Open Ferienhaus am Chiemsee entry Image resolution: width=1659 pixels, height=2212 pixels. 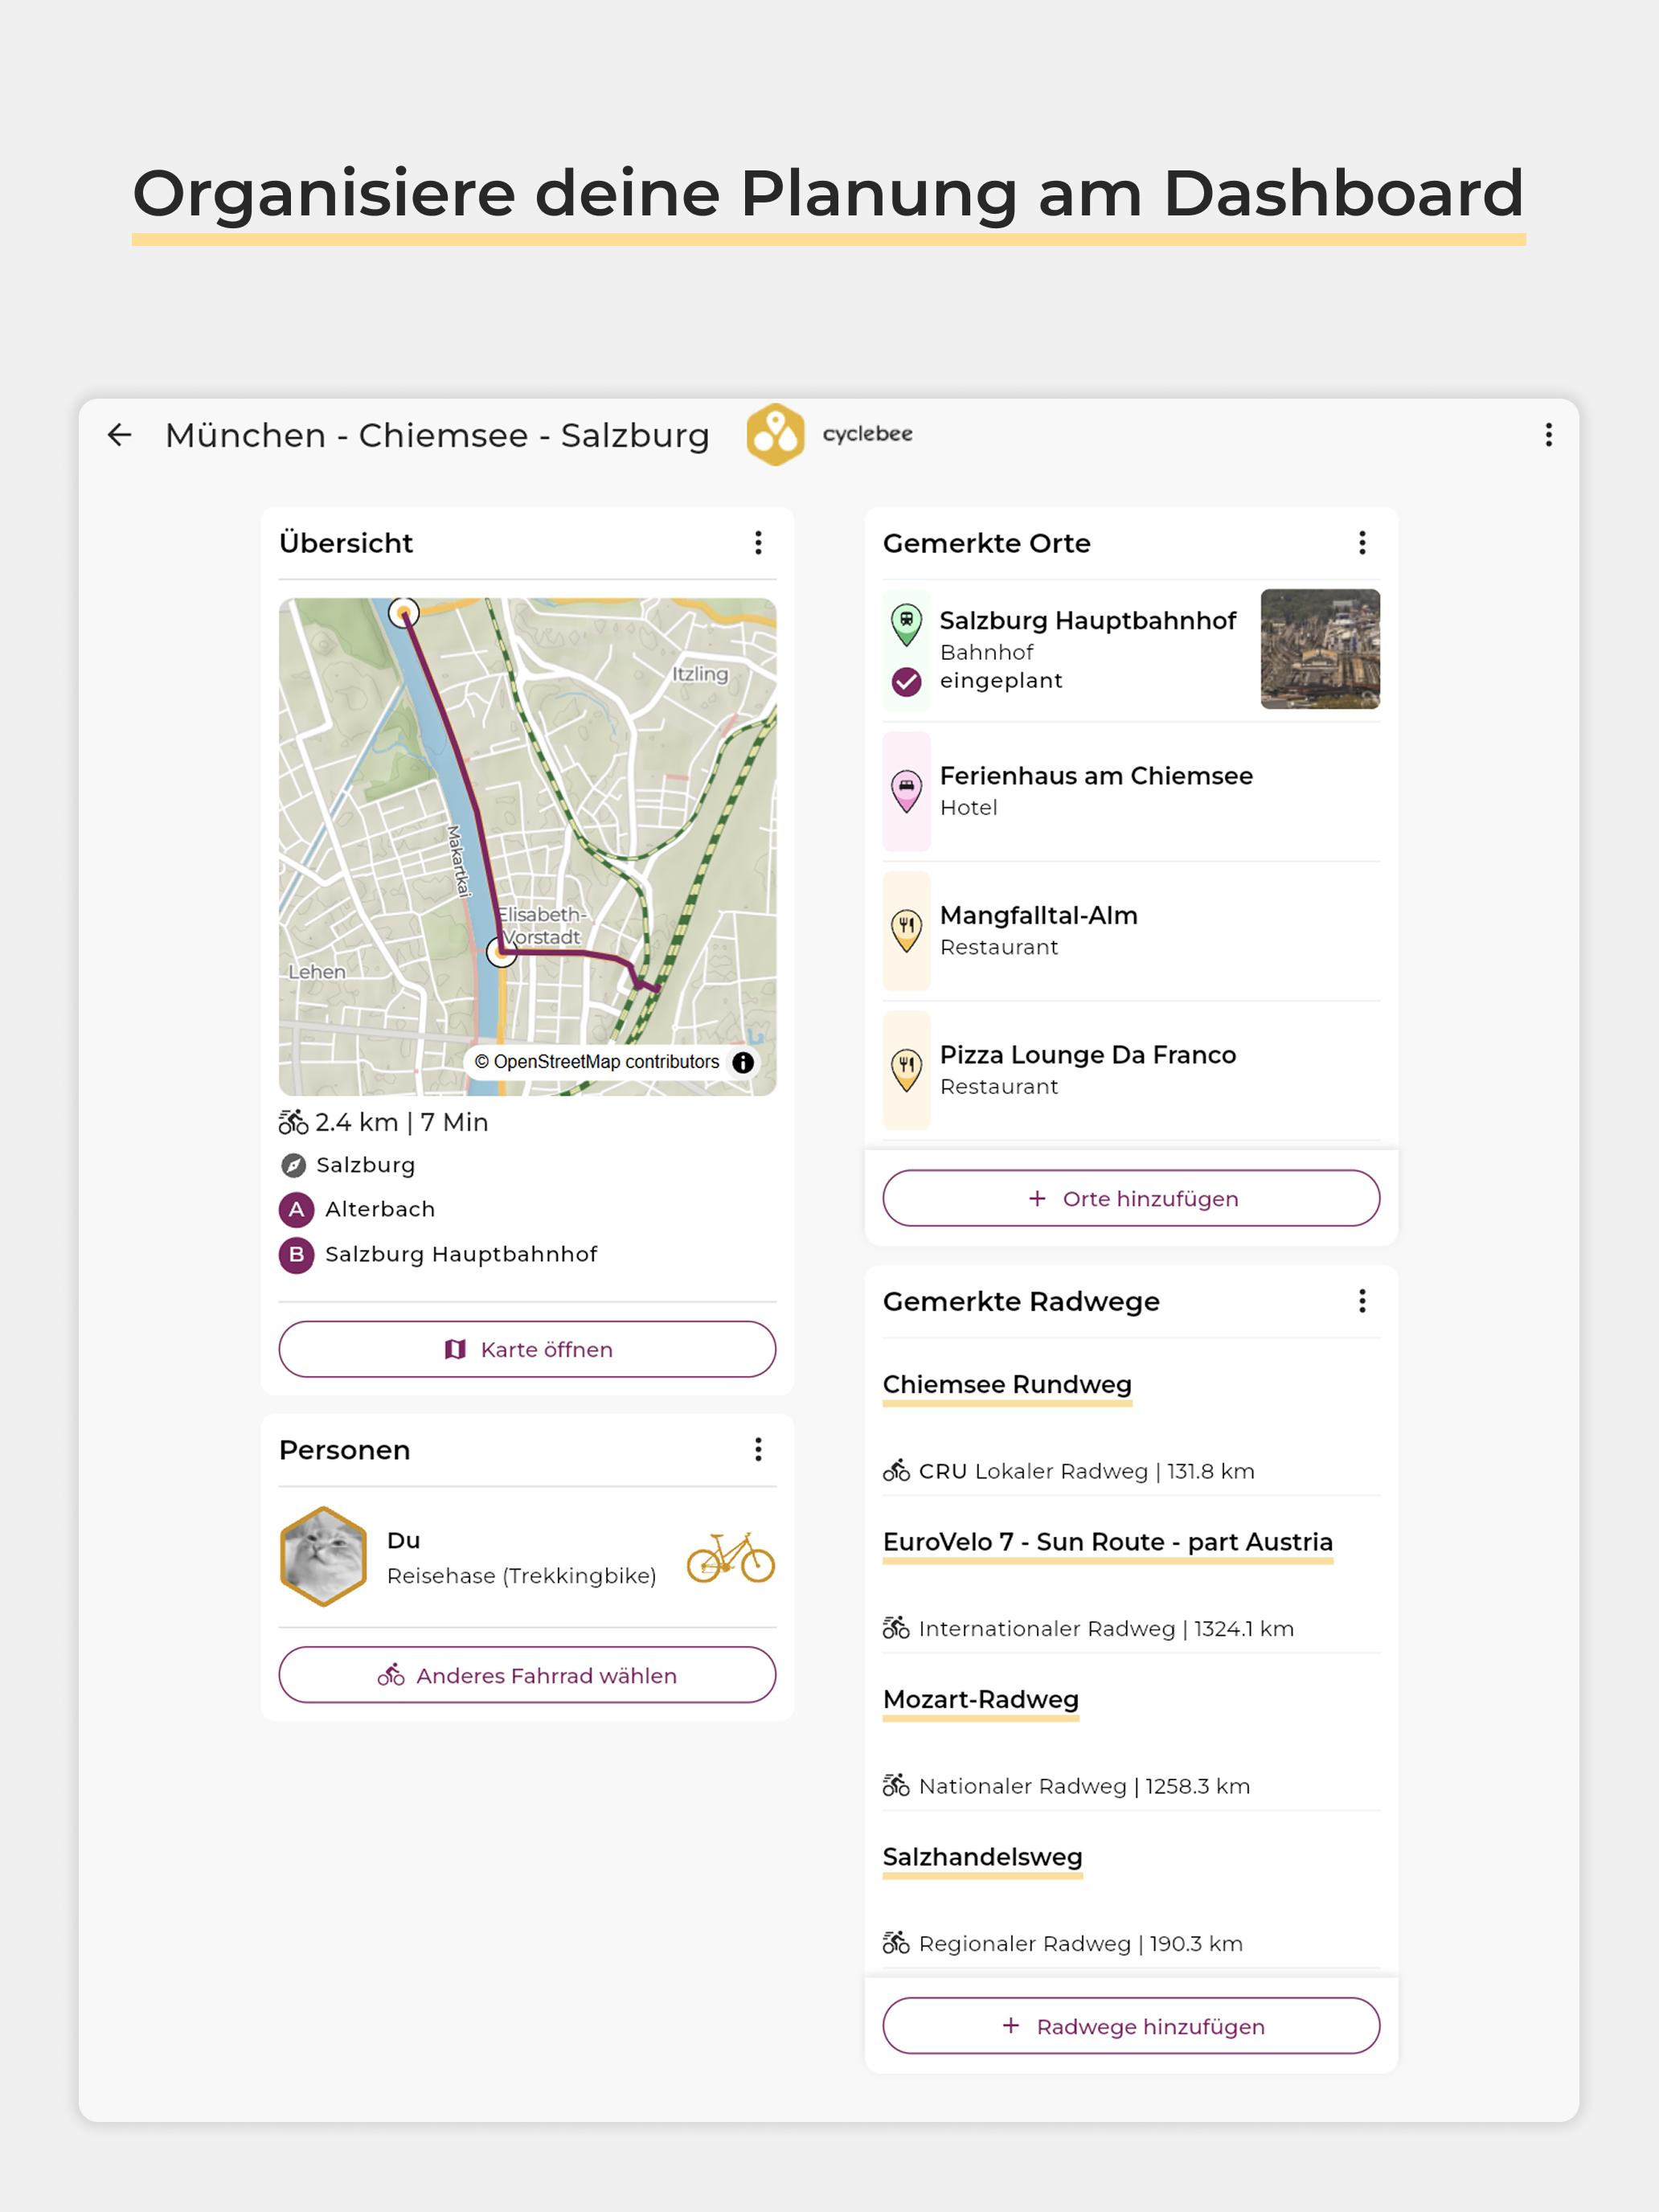click(x=1131, y=791)
